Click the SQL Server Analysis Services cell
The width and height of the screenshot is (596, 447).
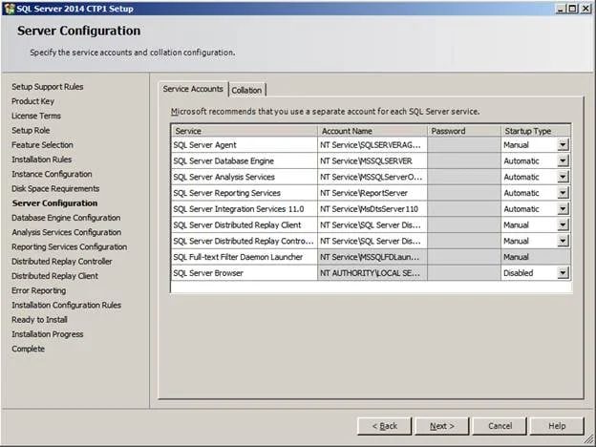(x=245, y=177)
